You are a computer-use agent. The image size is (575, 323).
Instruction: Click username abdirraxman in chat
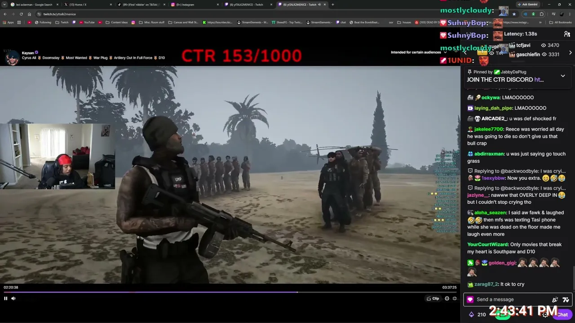click(x=489, y=154)
